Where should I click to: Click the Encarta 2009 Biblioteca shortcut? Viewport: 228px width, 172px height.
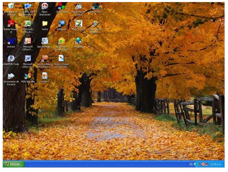point(28,6)
